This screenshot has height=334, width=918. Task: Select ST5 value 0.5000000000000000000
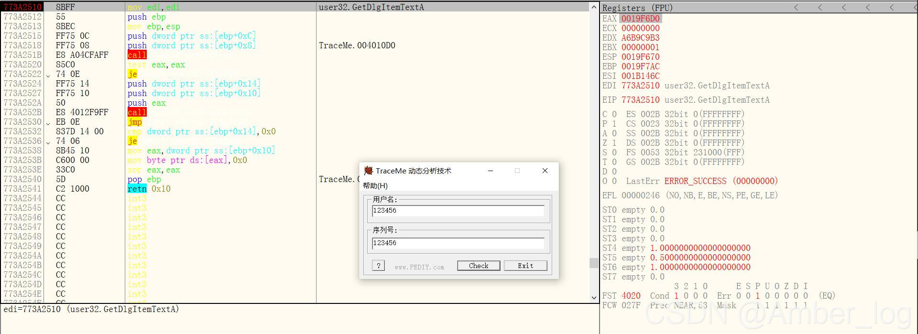(x=700, y=258)
